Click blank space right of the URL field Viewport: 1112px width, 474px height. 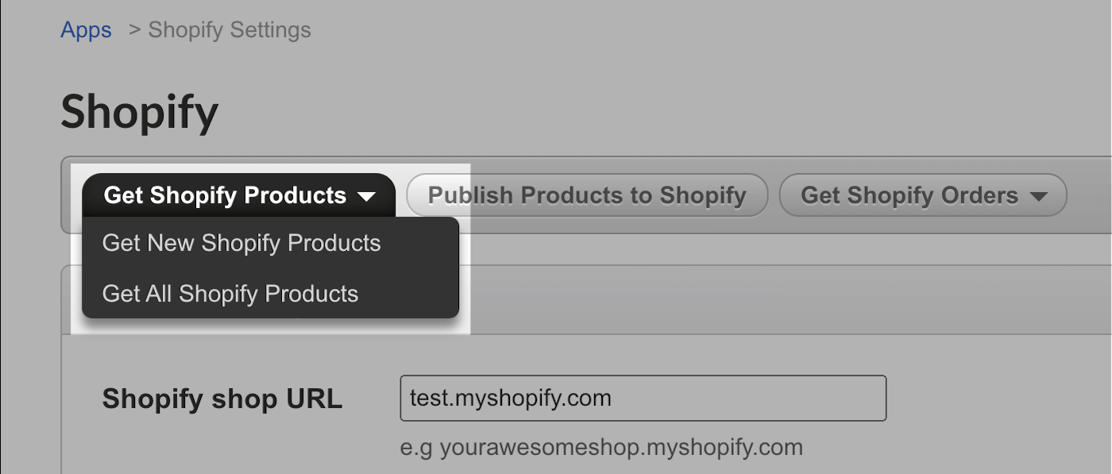pos(993,398)
